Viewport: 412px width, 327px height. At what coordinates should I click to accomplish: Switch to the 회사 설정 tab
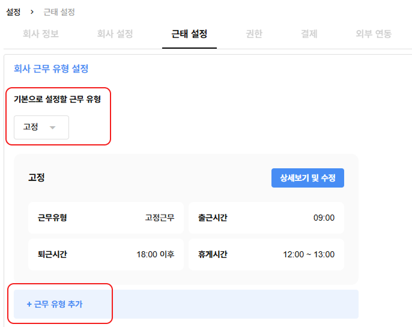[115, 34]
